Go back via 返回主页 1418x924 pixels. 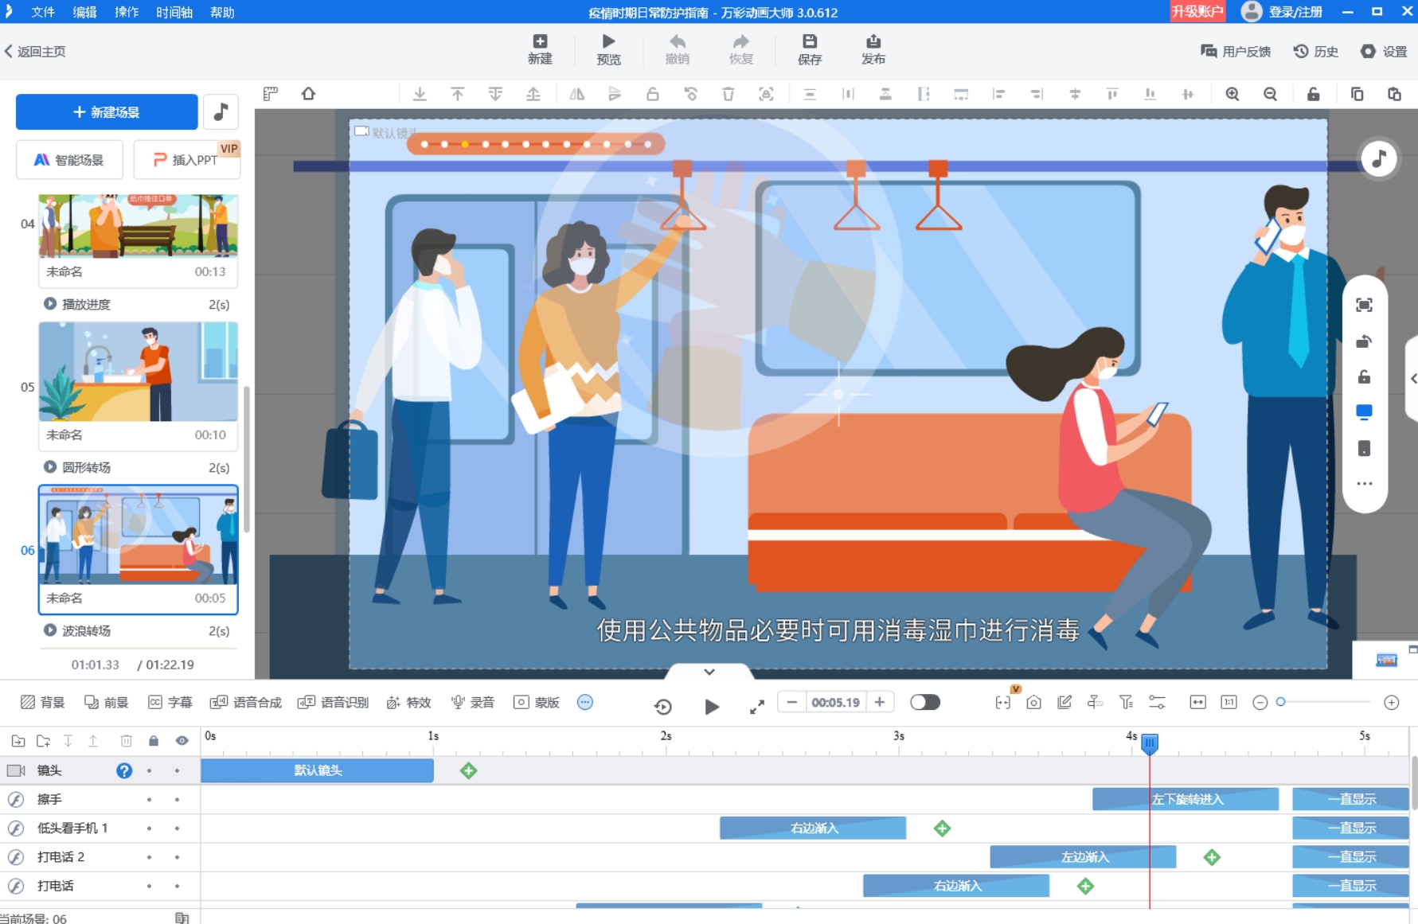tap(35, 52)
